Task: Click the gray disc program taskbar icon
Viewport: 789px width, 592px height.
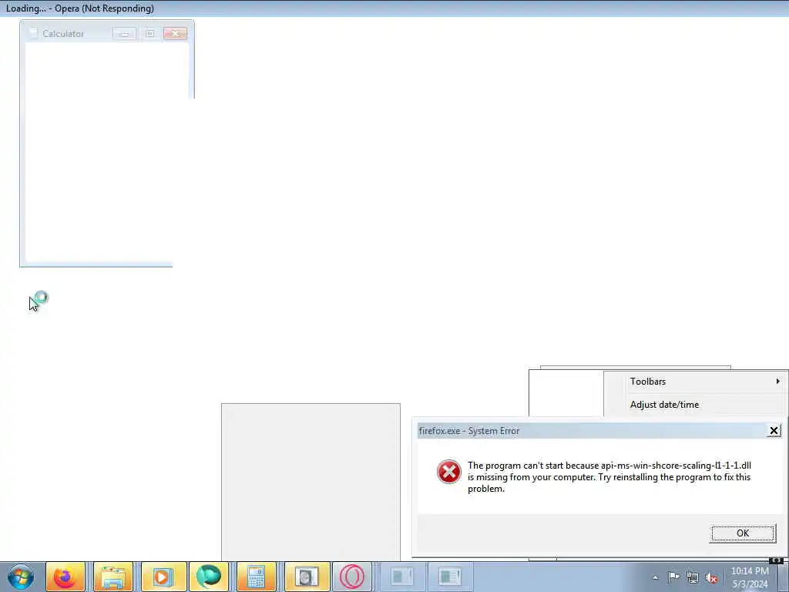Action: click(x=307, y=577)
